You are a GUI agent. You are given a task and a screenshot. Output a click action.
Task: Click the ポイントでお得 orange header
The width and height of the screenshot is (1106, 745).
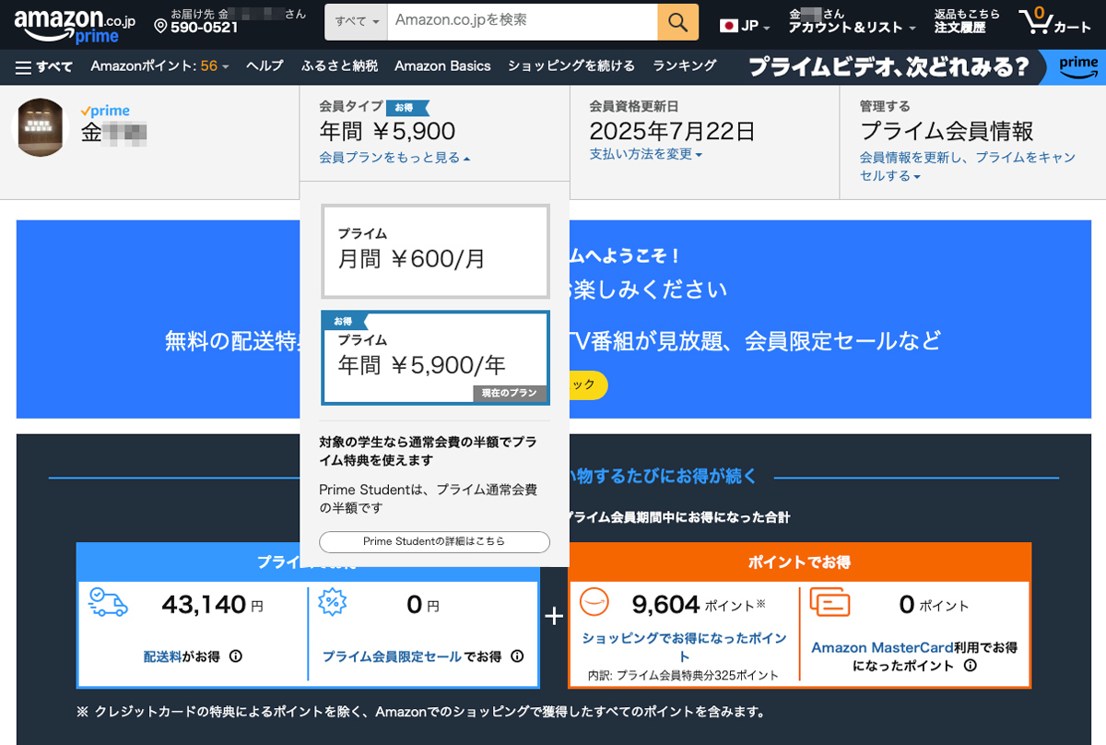[799, 562]
